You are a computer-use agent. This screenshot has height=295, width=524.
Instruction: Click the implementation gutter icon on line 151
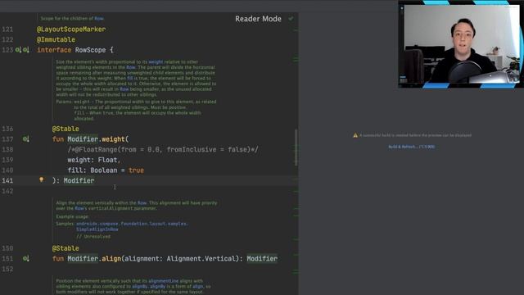(25, 259)
